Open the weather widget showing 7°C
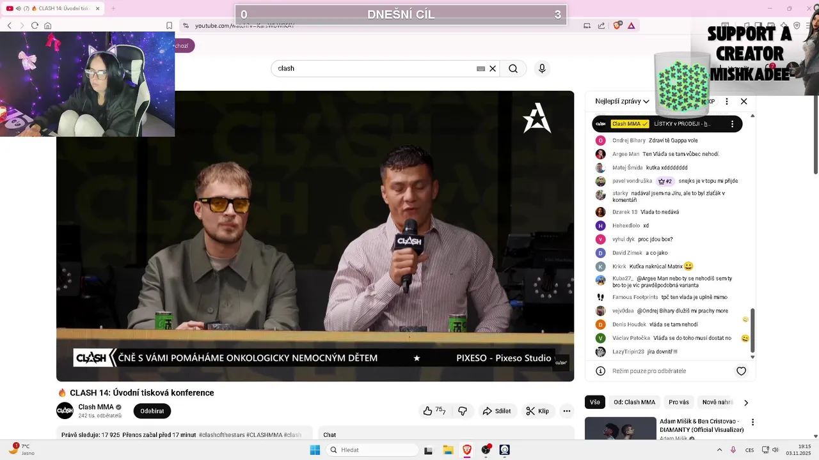This screenshot has height=460, width=819. click(x=21, y=450)
